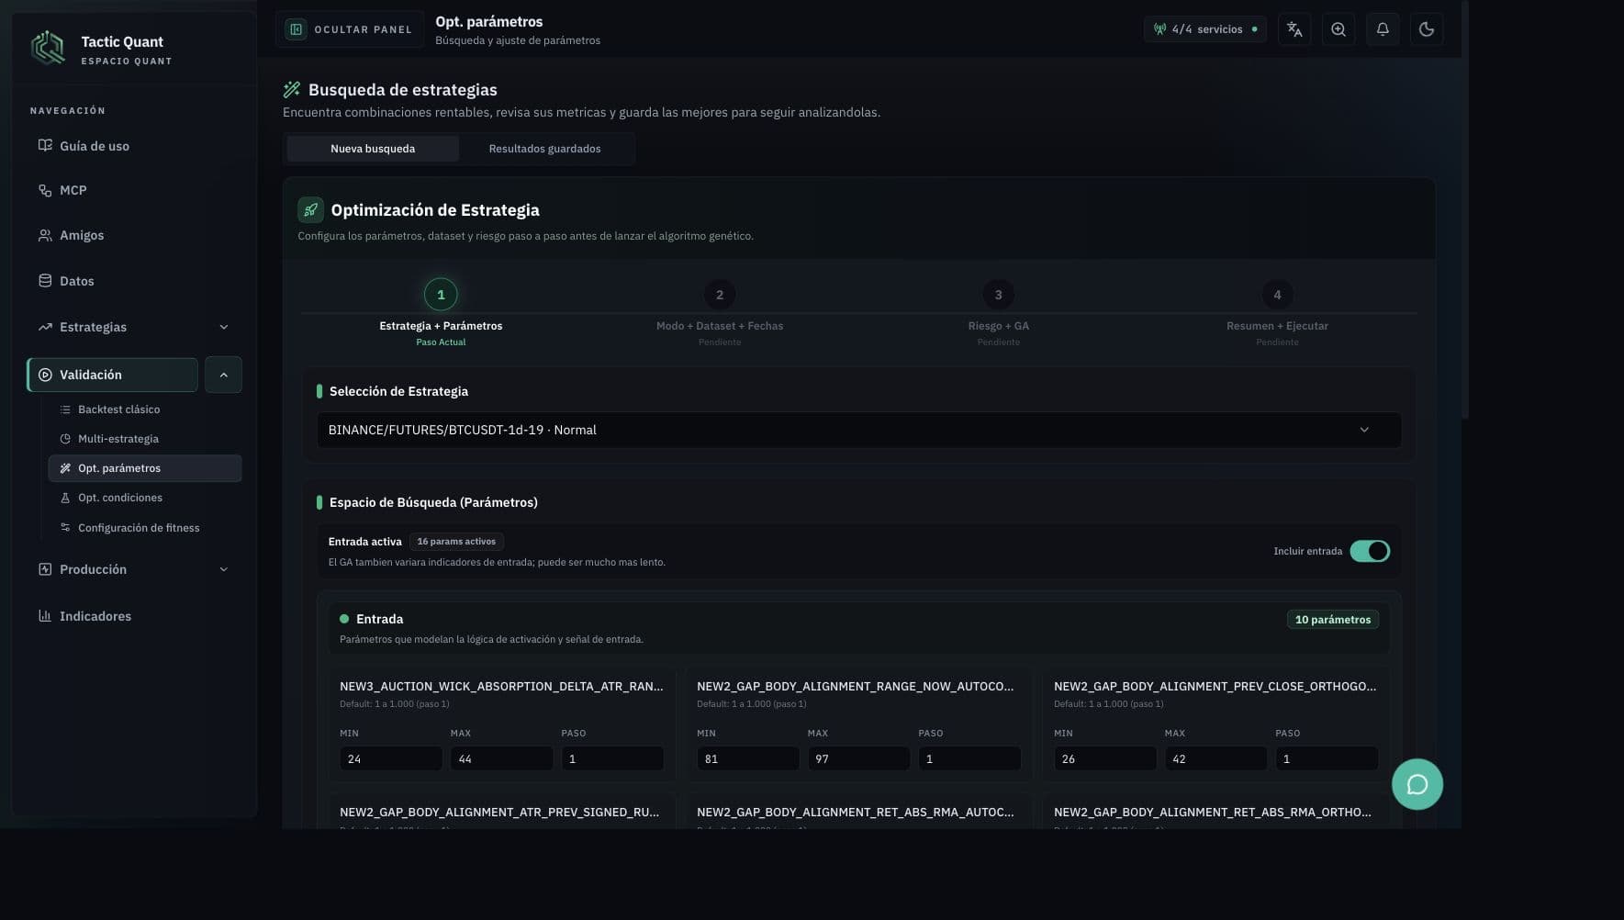This screenshot has height=920, width=1624.
Task: Open Multi-estrategia submenu item
Action: click(145, 439)
